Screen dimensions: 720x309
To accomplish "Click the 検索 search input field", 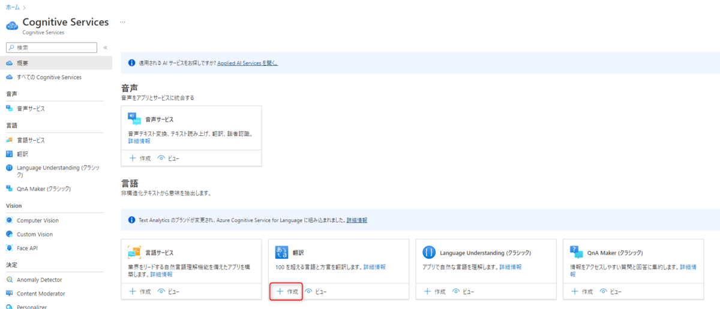I will point(51,47).
